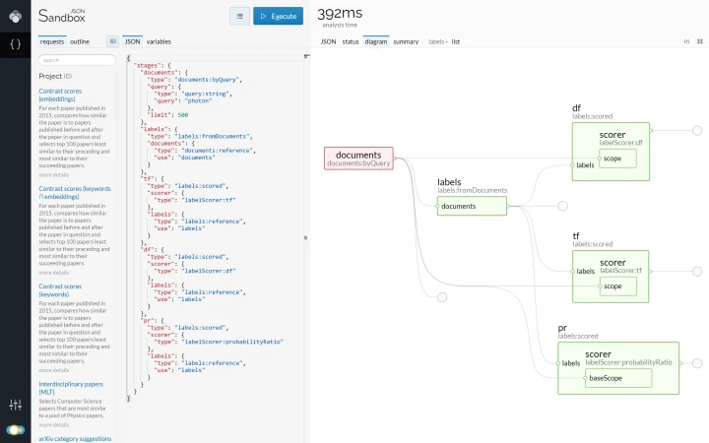Focus the request search field
The image size is (709, 443).
click(x=77, y=60)
